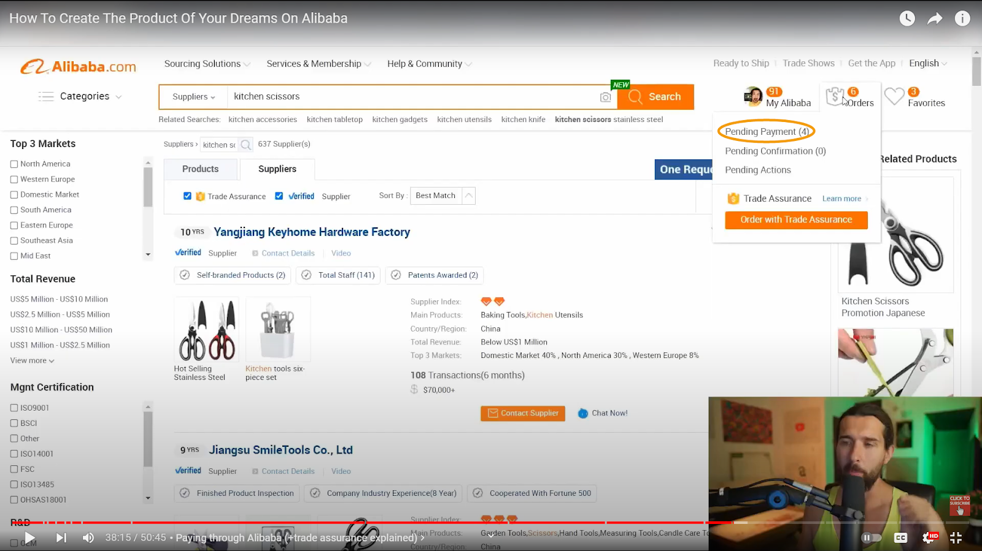Click the Trade Assurance shield in orders dropdown

tap(733, 199)
